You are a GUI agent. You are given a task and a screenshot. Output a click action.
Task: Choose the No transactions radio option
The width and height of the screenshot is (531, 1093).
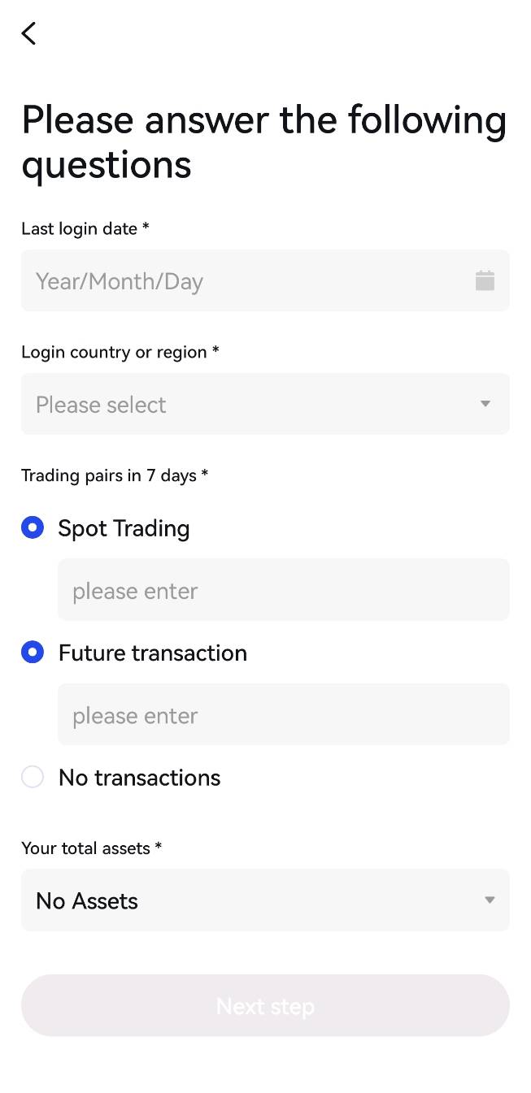tap(33, 778)
